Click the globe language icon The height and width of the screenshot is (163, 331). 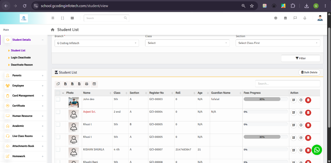(x=276, y=18)
